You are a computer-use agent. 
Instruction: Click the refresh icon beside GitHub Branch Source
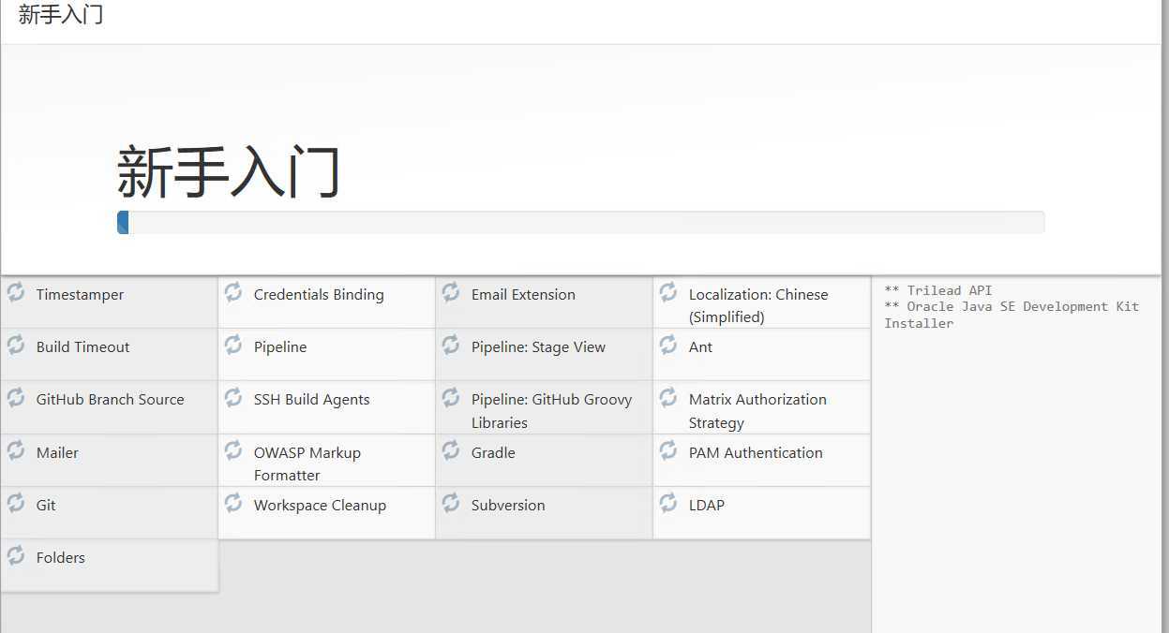(x=16, y=398)
